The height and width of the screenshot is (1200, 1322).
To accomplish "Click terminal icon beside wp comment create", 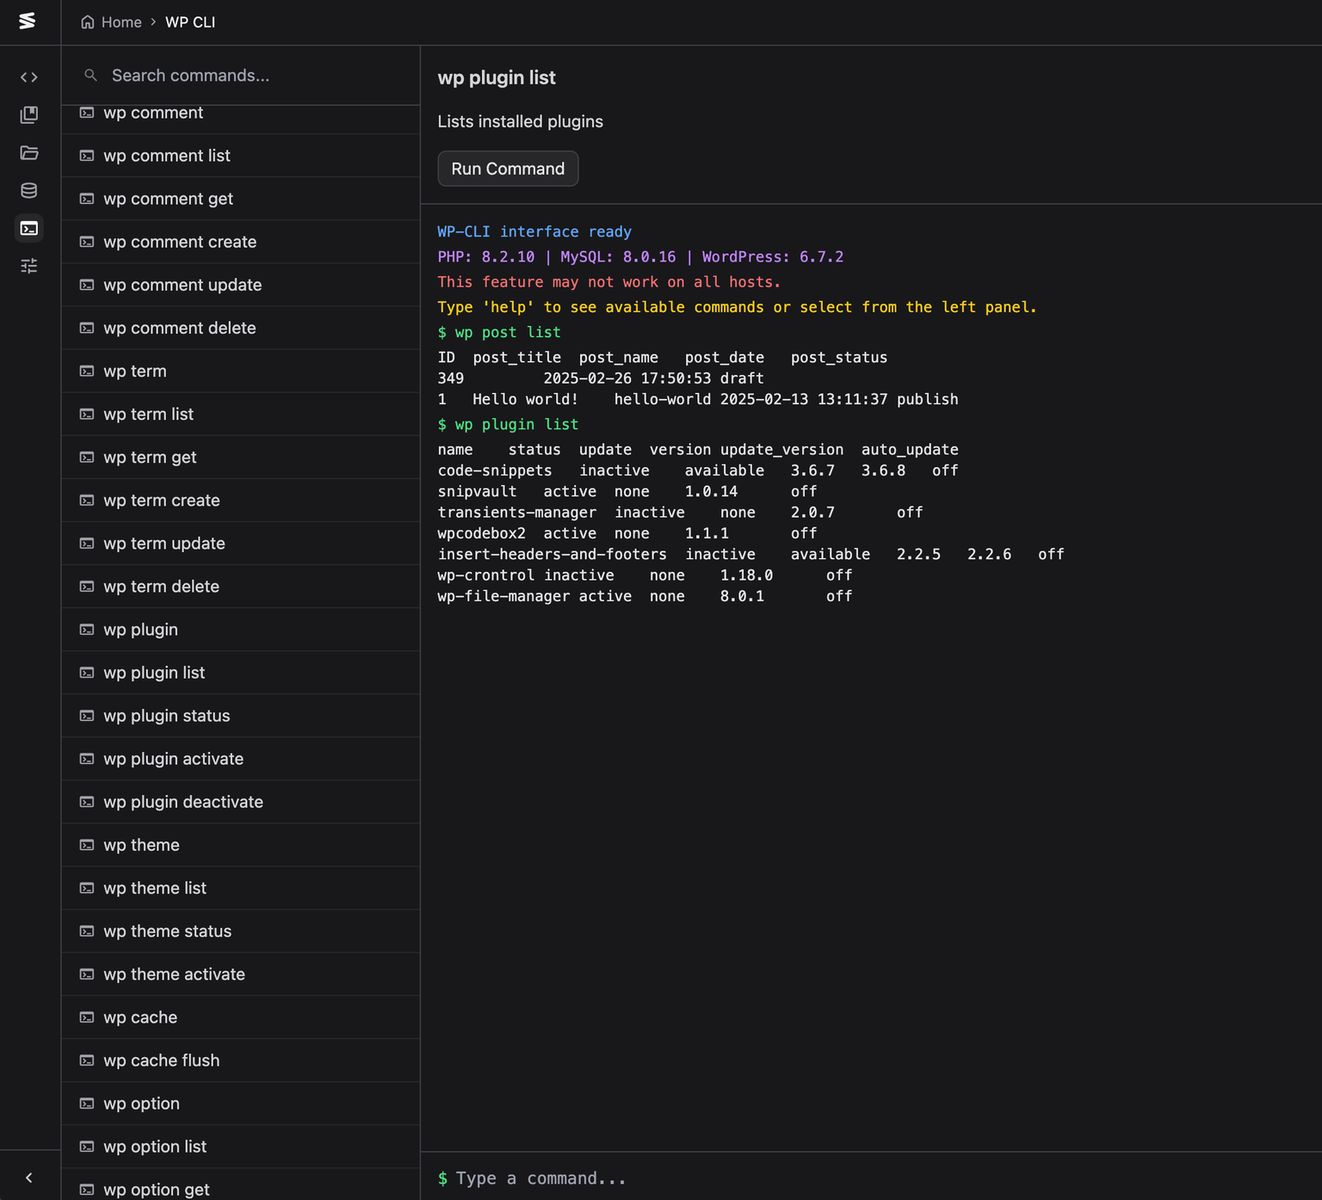I will coord(87,242).
